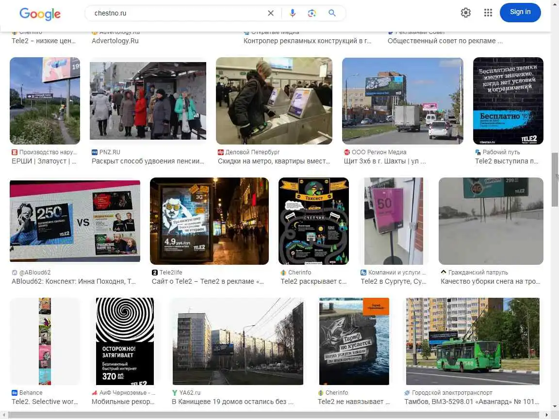Open pink 50 sign stand thumbnail

394,221
